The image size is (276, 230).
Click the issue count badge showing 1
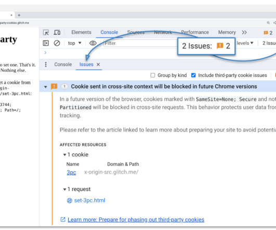[x=65, y=86]
